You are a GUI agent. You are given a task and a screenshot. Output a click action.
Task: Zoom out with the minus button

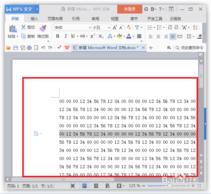click(144, 186)
